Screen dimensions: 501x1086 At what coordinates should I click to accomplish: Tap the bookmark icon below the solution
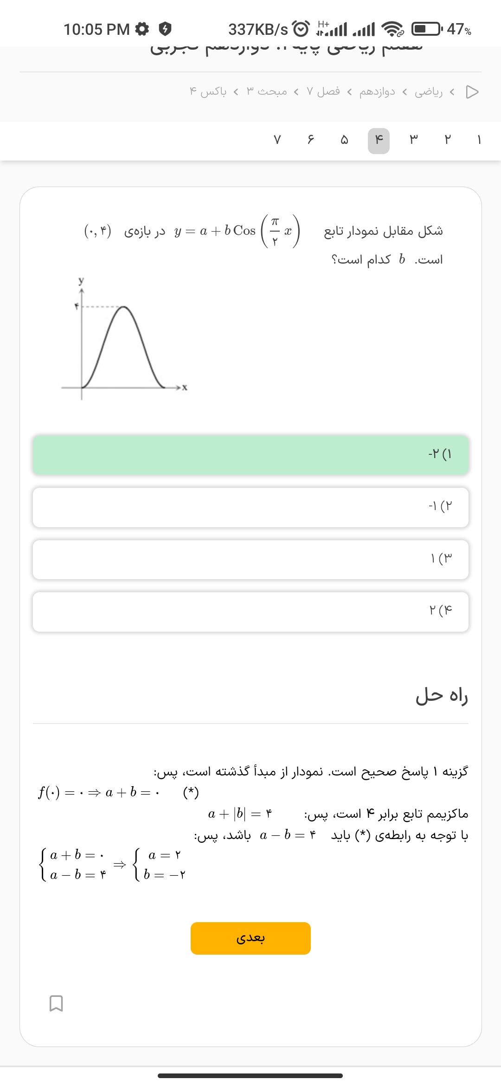click(x=56, y=1003)
